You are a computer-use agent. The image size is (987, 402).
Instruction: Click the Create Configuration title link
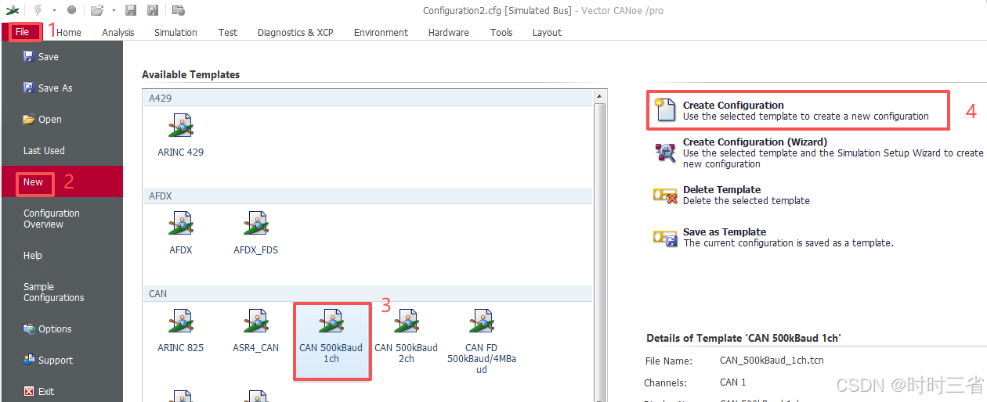tap(733, 105)
